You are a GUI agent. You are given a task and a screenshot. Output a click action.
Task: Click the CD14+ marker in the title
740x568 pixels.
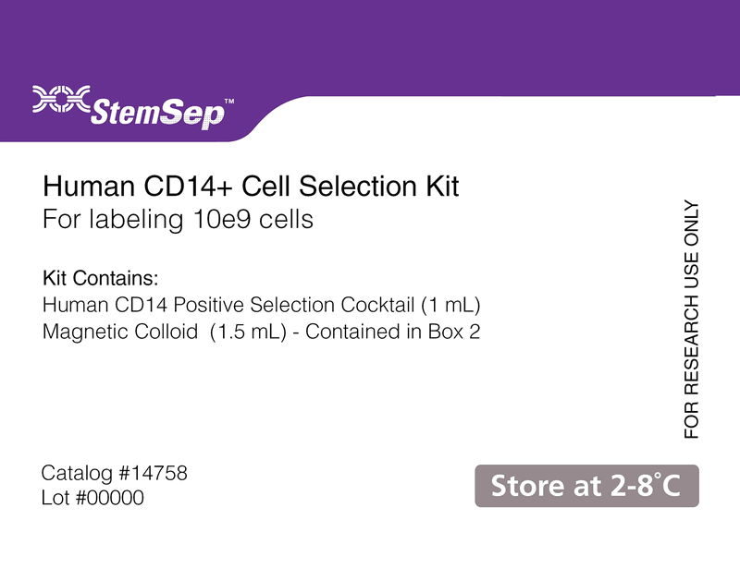tap(188, 186)
